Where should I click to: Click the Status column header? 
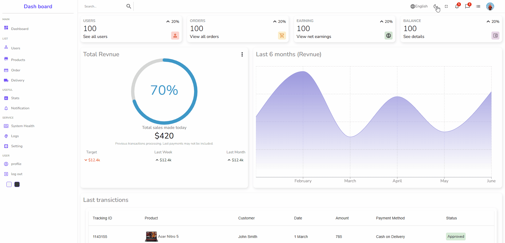(x=451, y=218)
